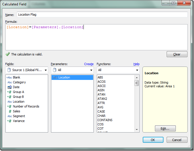Viewport: 194px width, 151px height.
Task: Click inside the Formula text area
Action: click(97, 37)
